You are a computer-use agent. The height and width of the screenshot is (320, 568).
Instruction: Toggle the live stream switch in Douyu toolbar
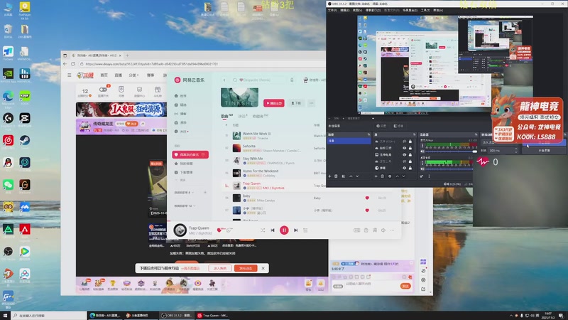pos(103,90)
